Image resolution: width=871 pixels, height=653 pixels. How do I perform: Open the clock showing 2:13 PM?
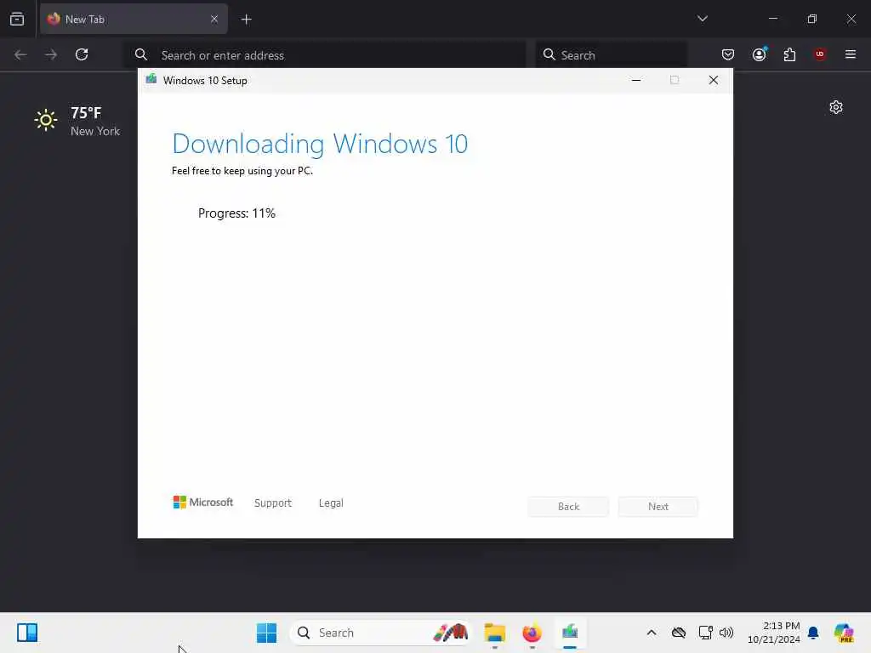[x=774, y=633]
